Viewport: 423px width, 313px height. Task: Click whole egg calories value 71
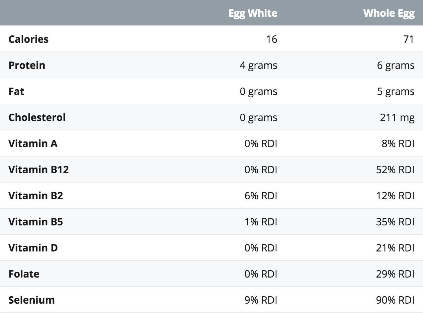click(x=409, y=39)
